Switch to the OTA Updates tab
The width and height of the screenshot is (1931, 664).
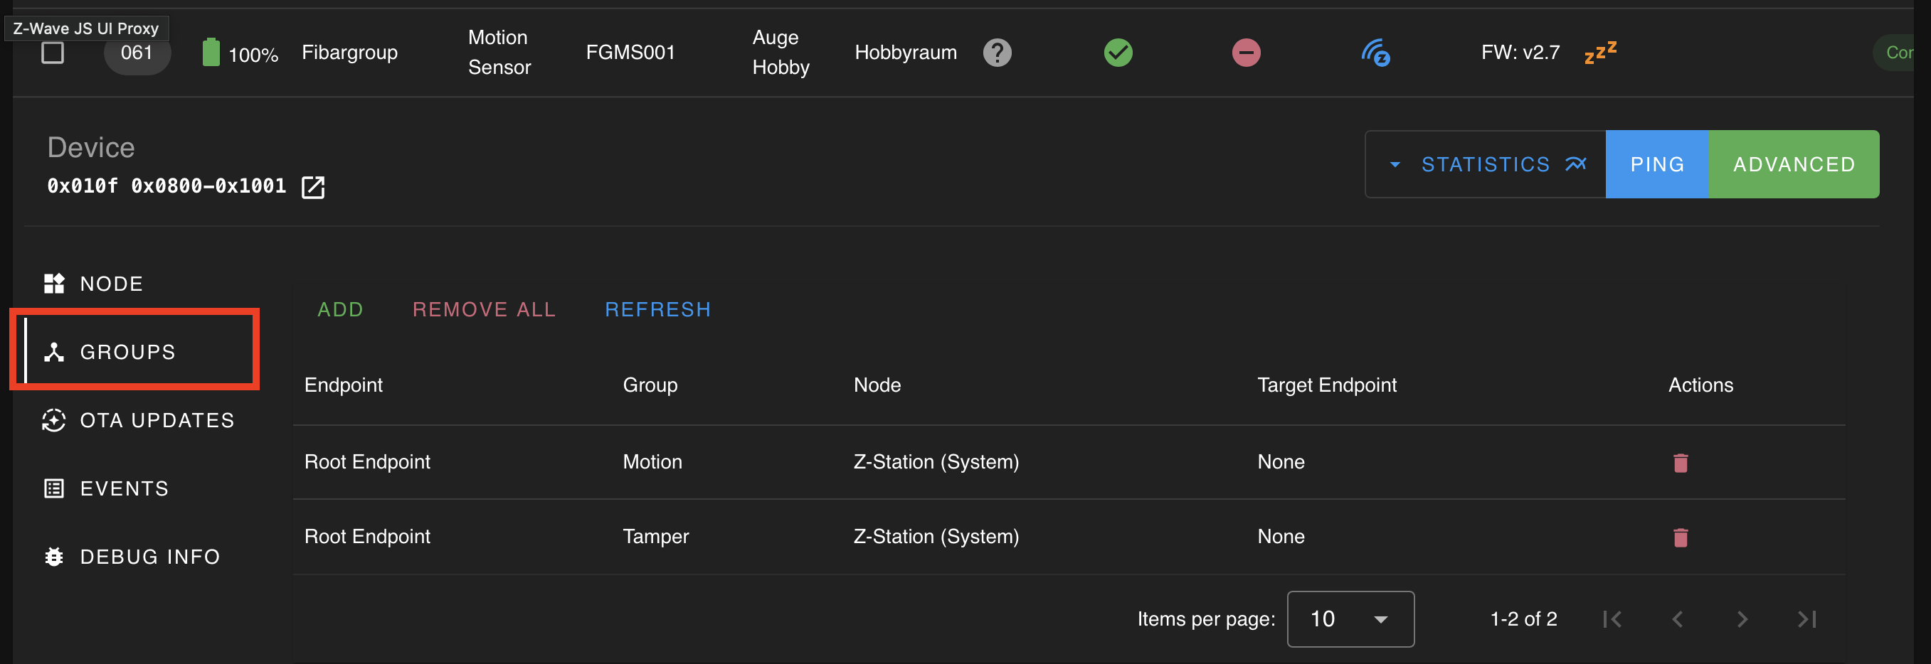pyautogui.click(x=157, y=421)
